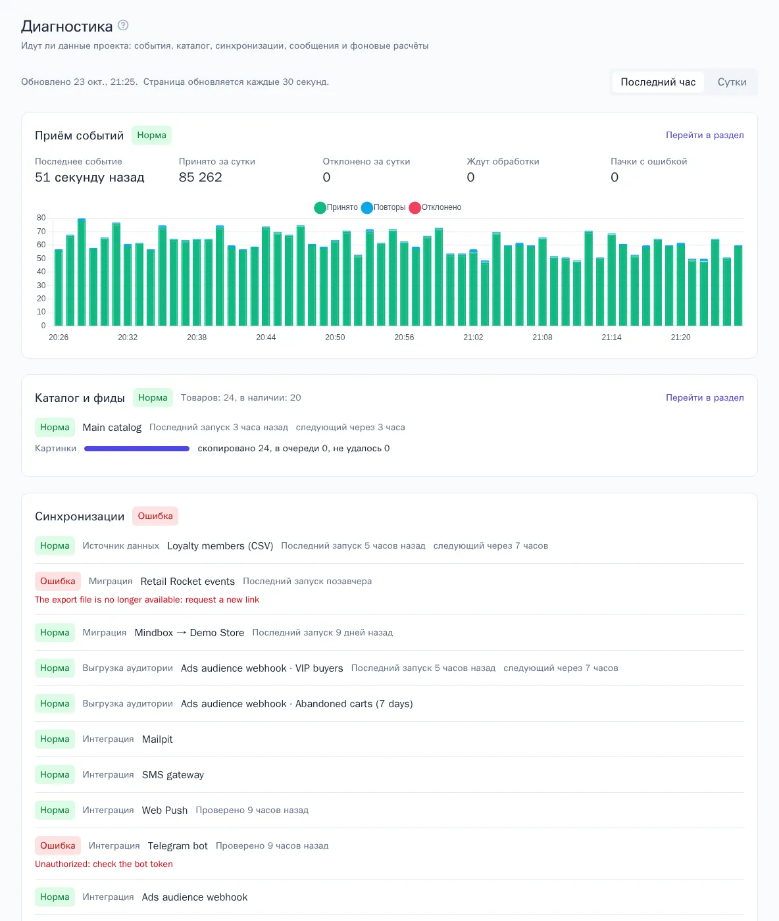Select the Mindbox → Demo Store migration
The height and width of the screenshot is (921, 779).
click(189, 633)
